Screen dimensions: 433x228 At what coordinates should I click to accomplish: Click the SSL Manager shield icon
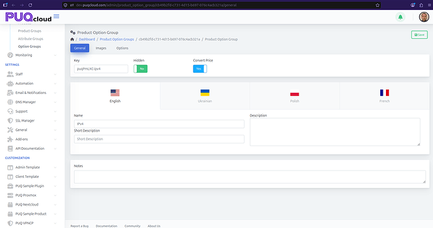(x=10, y=121)
